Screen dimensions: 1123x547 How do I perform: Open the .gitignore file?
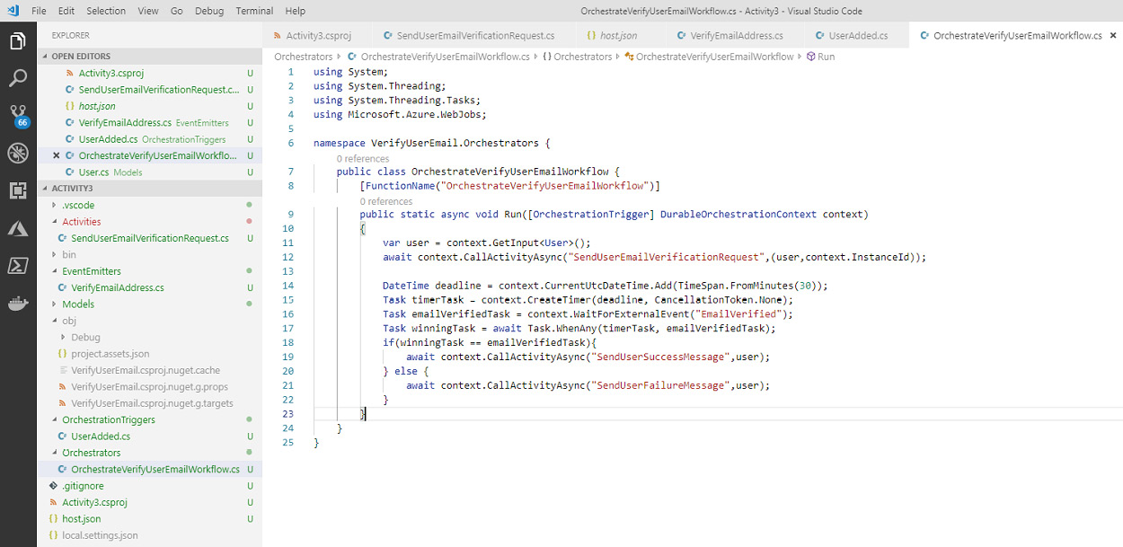(150, 485)
